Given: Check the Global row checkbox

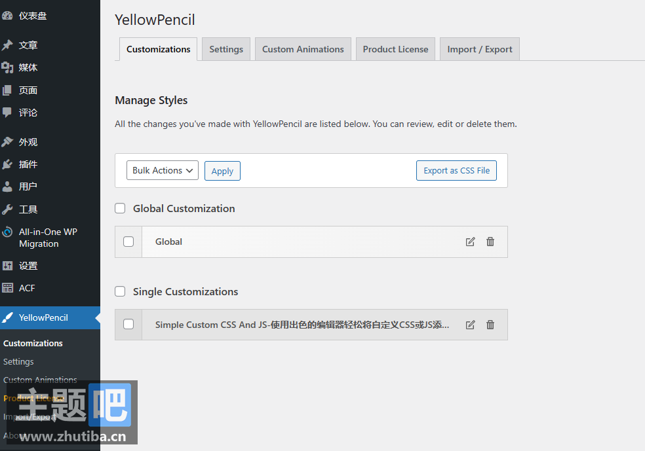Looking at the screenshot, I should click(128, 242).
